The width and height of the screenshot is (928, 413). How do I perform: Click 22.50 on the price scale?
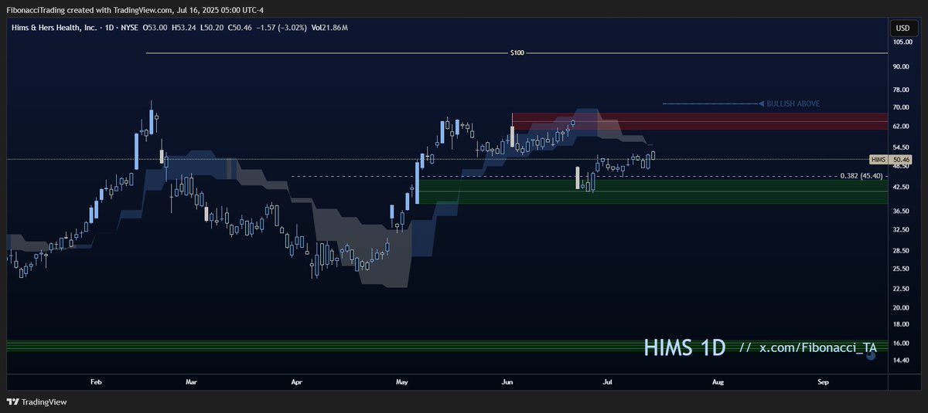click(900, 289)
